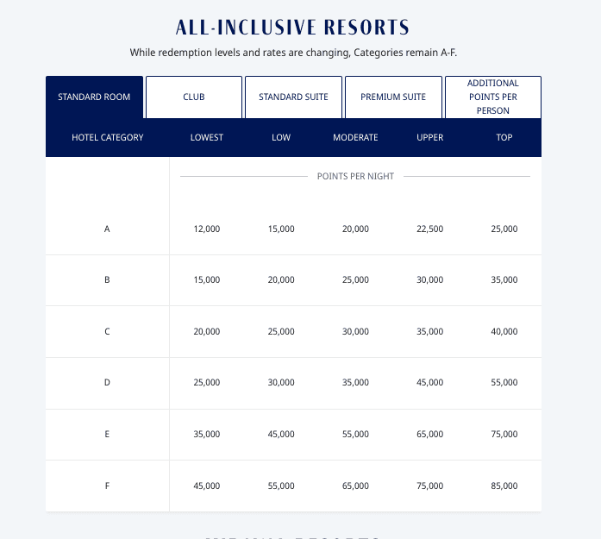Switch to the Premium Suite tab
The image size is (601, 539).
(393, 97)
